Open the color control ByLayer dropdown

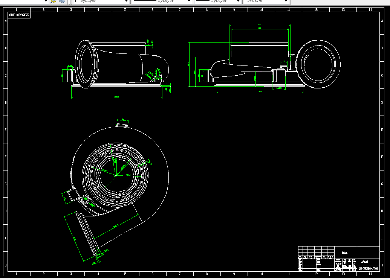[x=101, y=1]
